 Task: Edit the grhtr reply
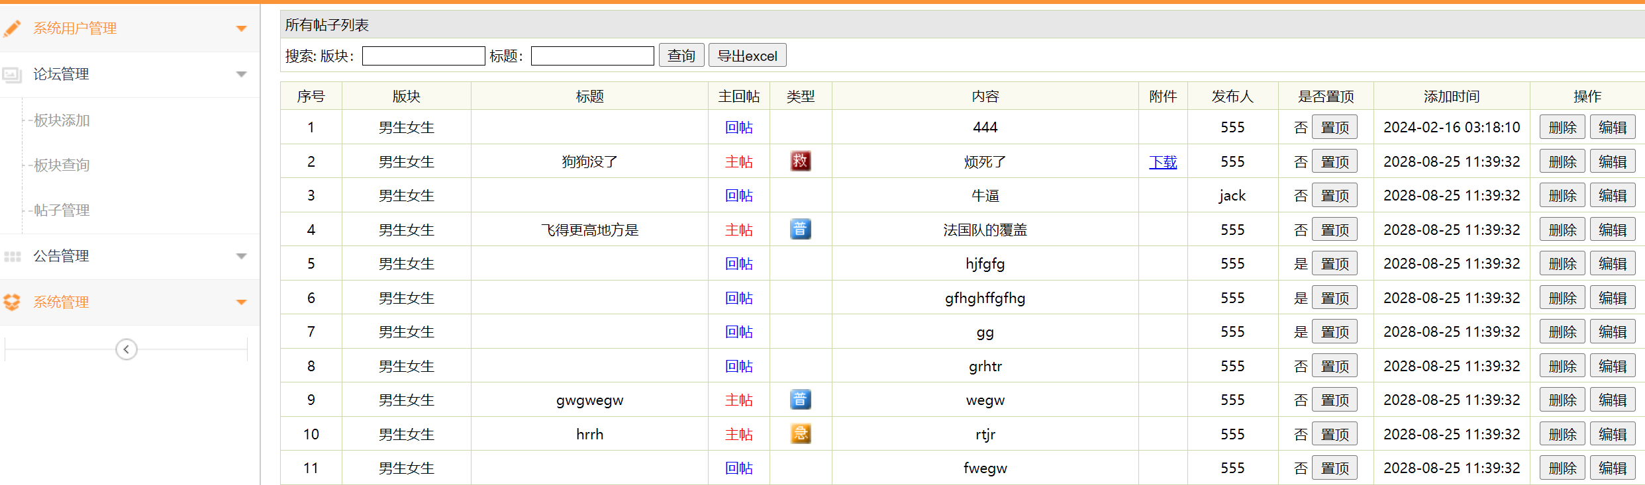[1613, 366]
